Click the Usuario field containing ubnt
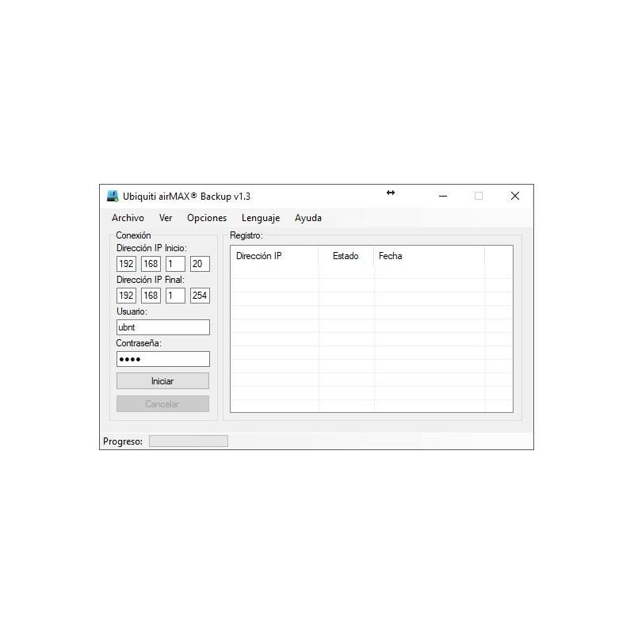Image resolution: width=634 pixels, height=634 pixels. tap(163, 327)
